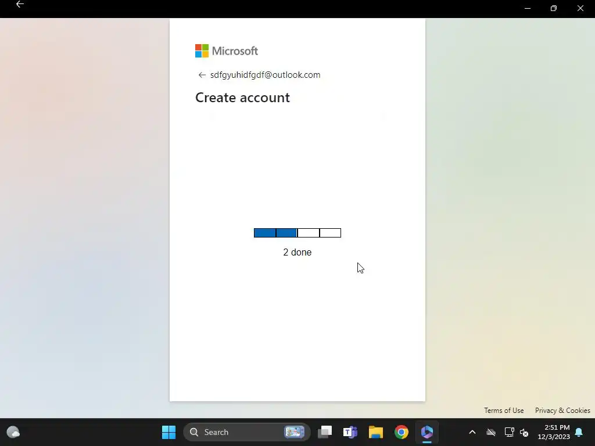Open the Windows Start menu
The height and width of the screenshot is (446, 595).
pyautogui.click(x=169, y=432)
